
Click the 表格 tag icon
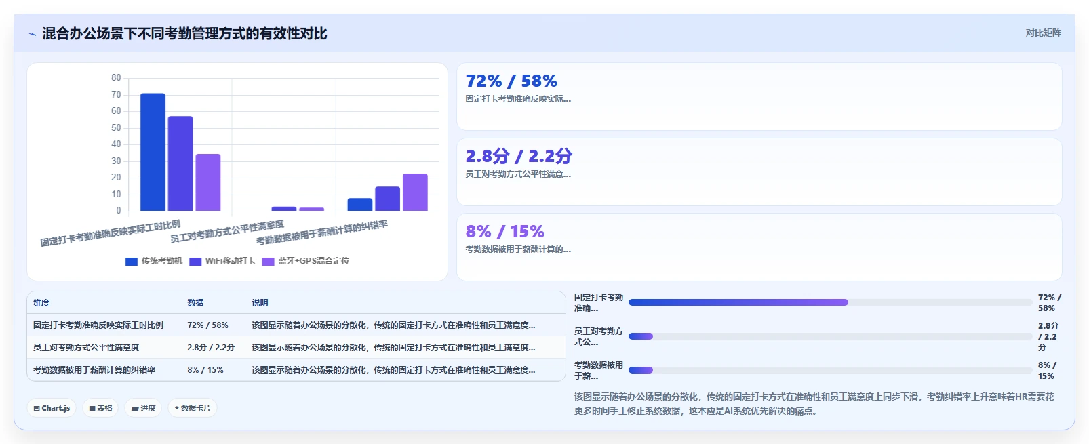pyautogui.click(x=92, y=408)
